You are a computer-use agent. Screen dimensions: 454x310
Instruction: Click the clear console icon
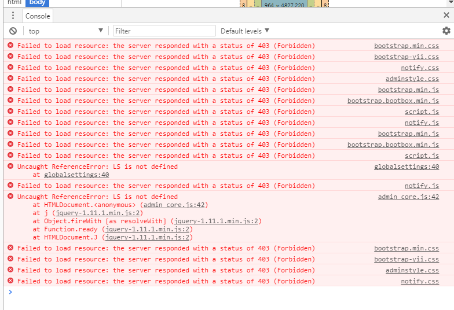point(13,31)
